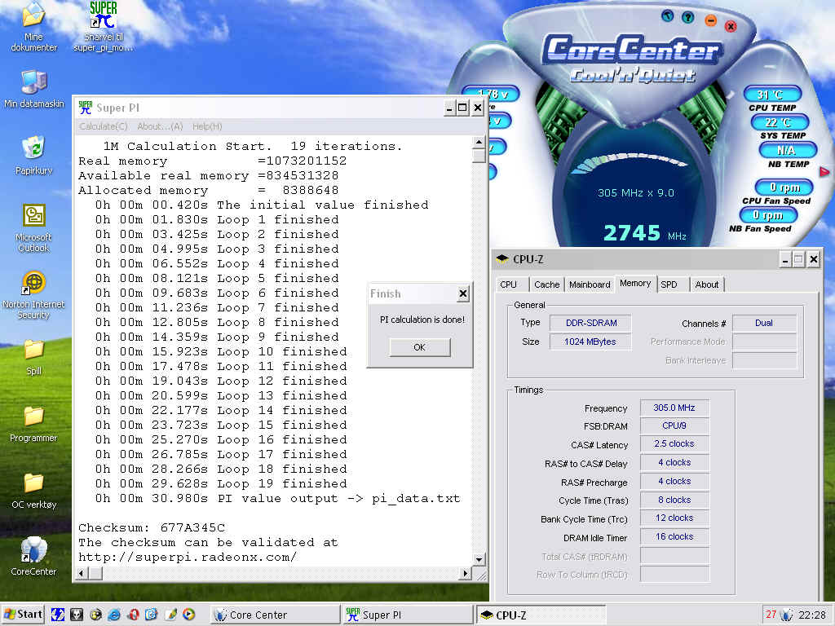
Task: Click Super PI title bar logo icon
Action: (x=85, y=108)
